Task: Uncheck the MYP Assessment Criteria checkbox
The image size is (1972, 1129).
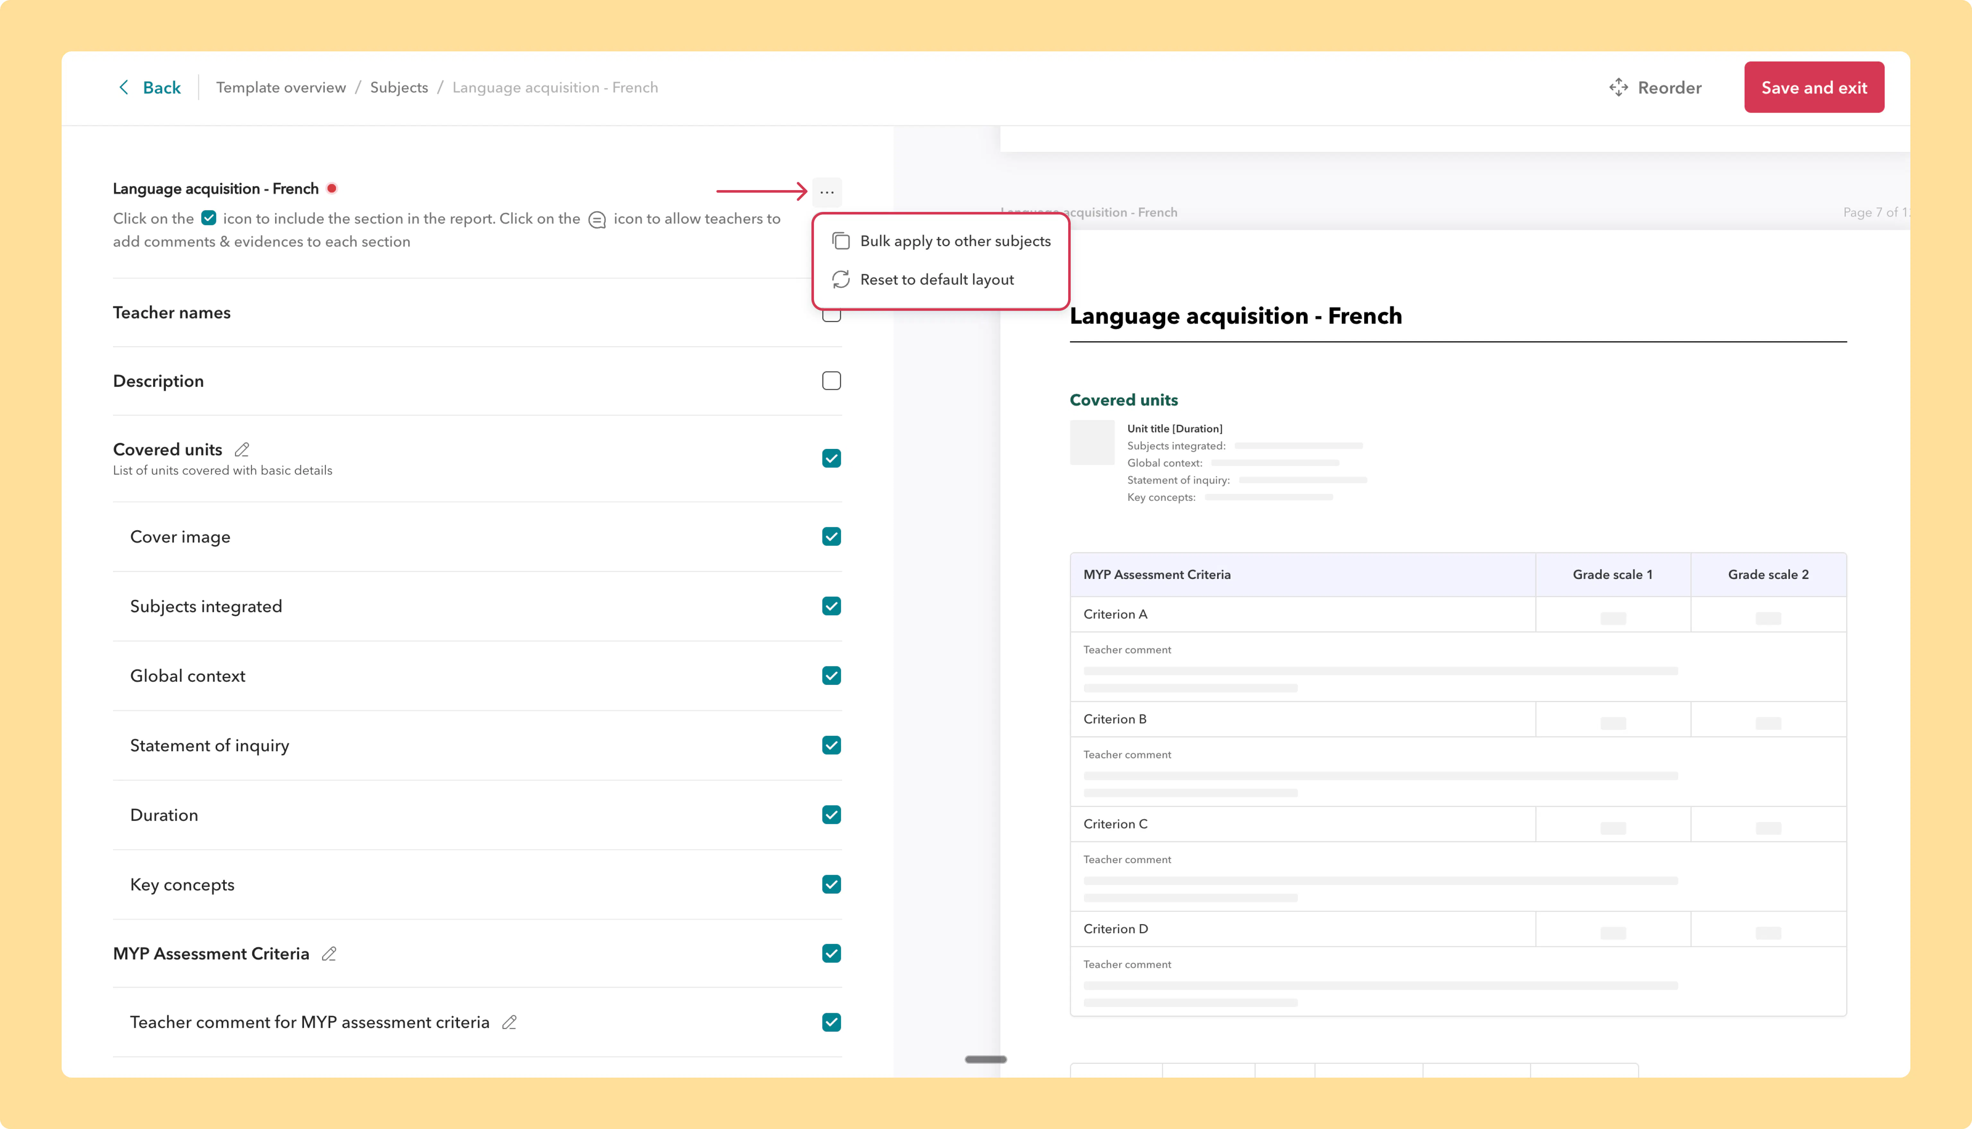Action: [831, 954]
